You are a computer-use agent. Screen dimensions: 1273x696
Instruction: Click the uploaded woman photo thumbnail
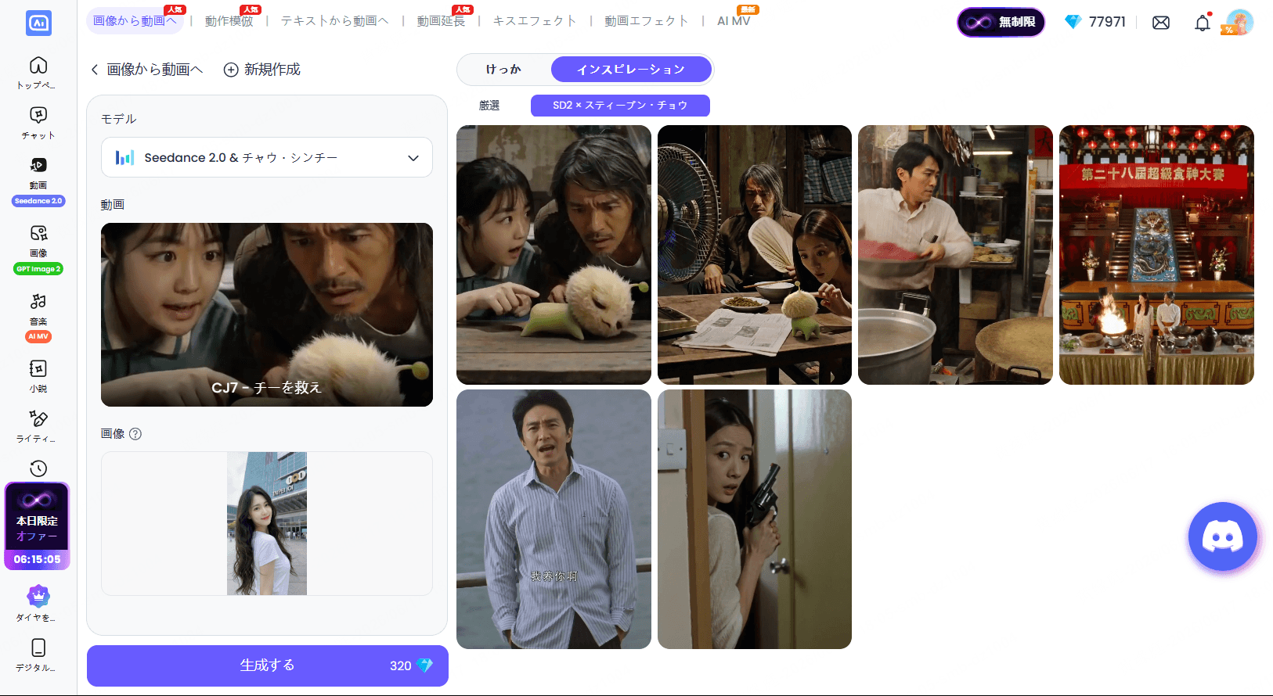pos(267,523)
